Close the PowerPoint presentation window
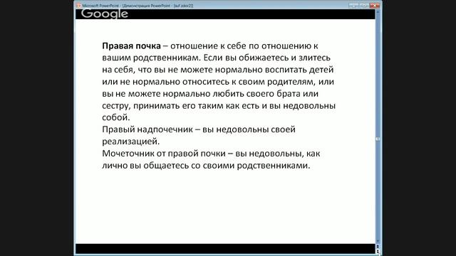This screenshot has height=256, width=456. coord(375,5)
